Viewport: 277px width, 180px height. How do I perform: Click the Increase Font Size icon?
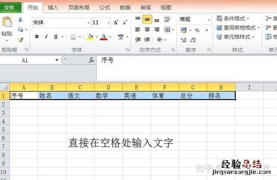click(x=116, y=22)
